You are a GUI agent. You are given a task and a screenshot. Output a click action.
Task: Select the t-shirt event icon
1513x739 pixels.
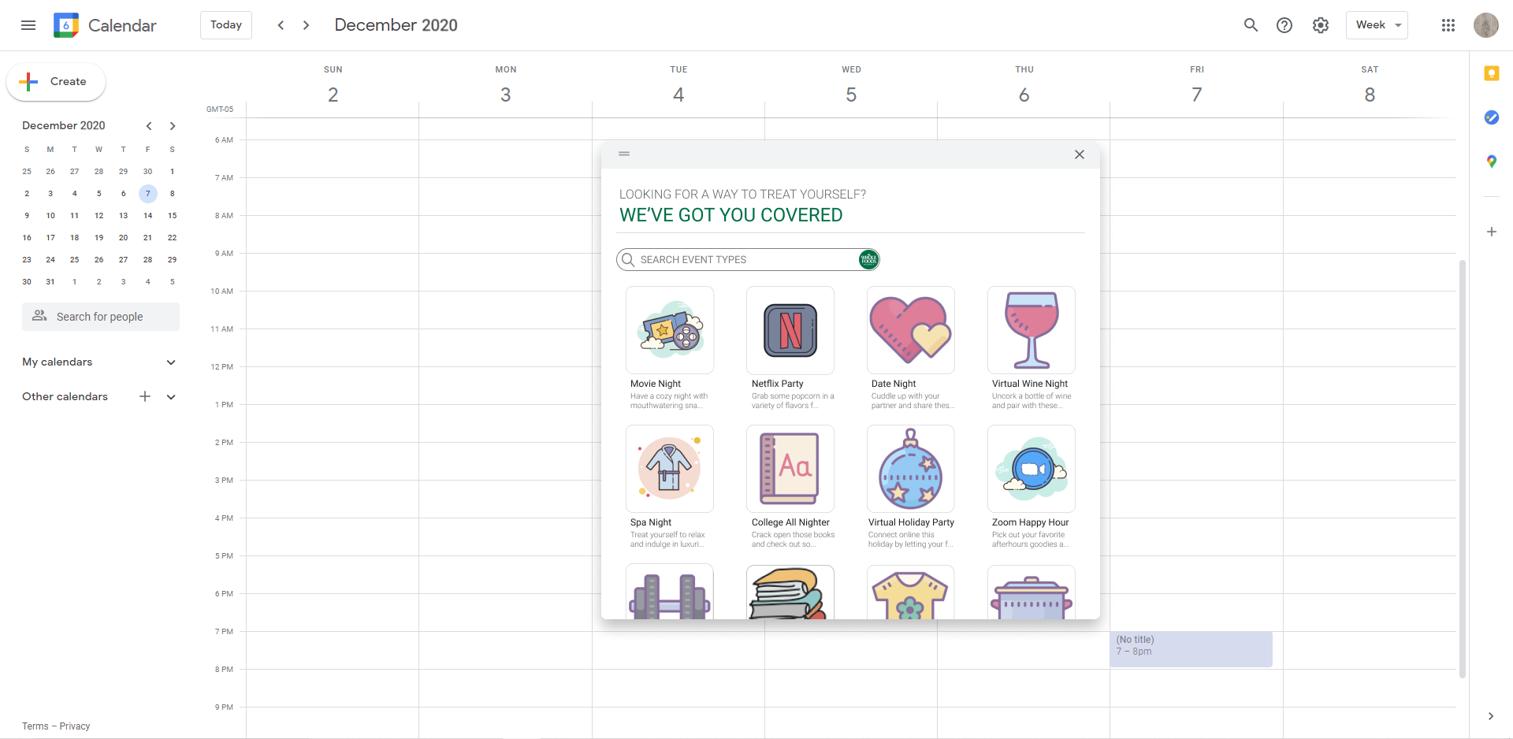click(x=911, y=592)
